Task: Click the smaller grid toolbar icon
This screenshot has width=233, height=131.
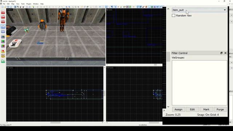Action: pyautogui.click(x=20, y=7)
